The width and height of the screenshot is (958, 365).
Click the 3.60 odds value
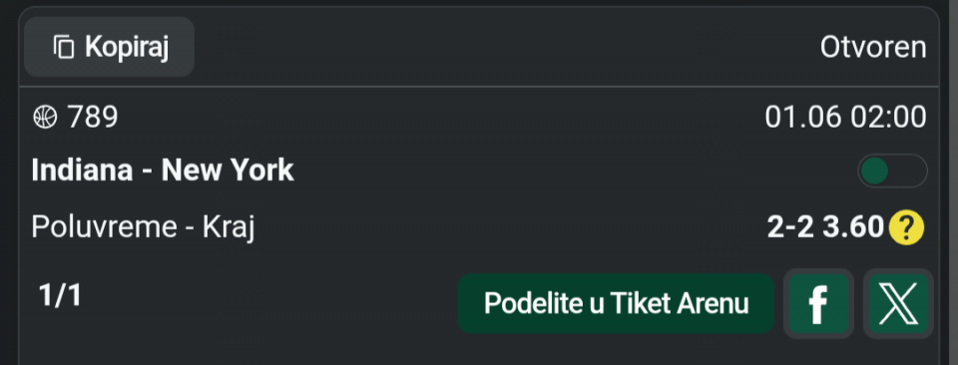[x=853, y=227]
